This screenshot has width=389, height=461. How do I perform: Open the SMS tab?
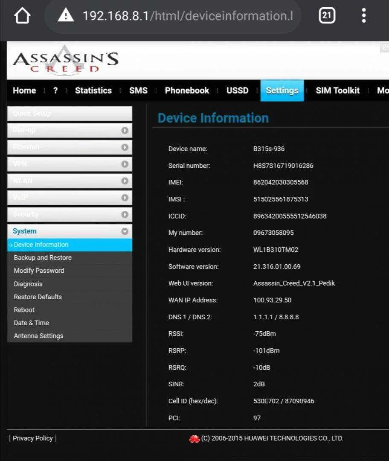point(138,90)
